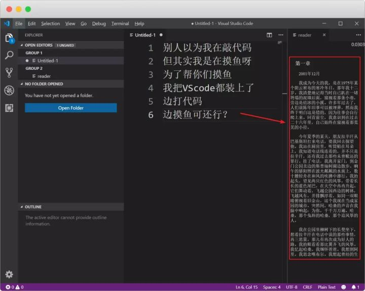Click the feedback smiley icon
This screenshot has width=365, height=291.
click(343, 287)
